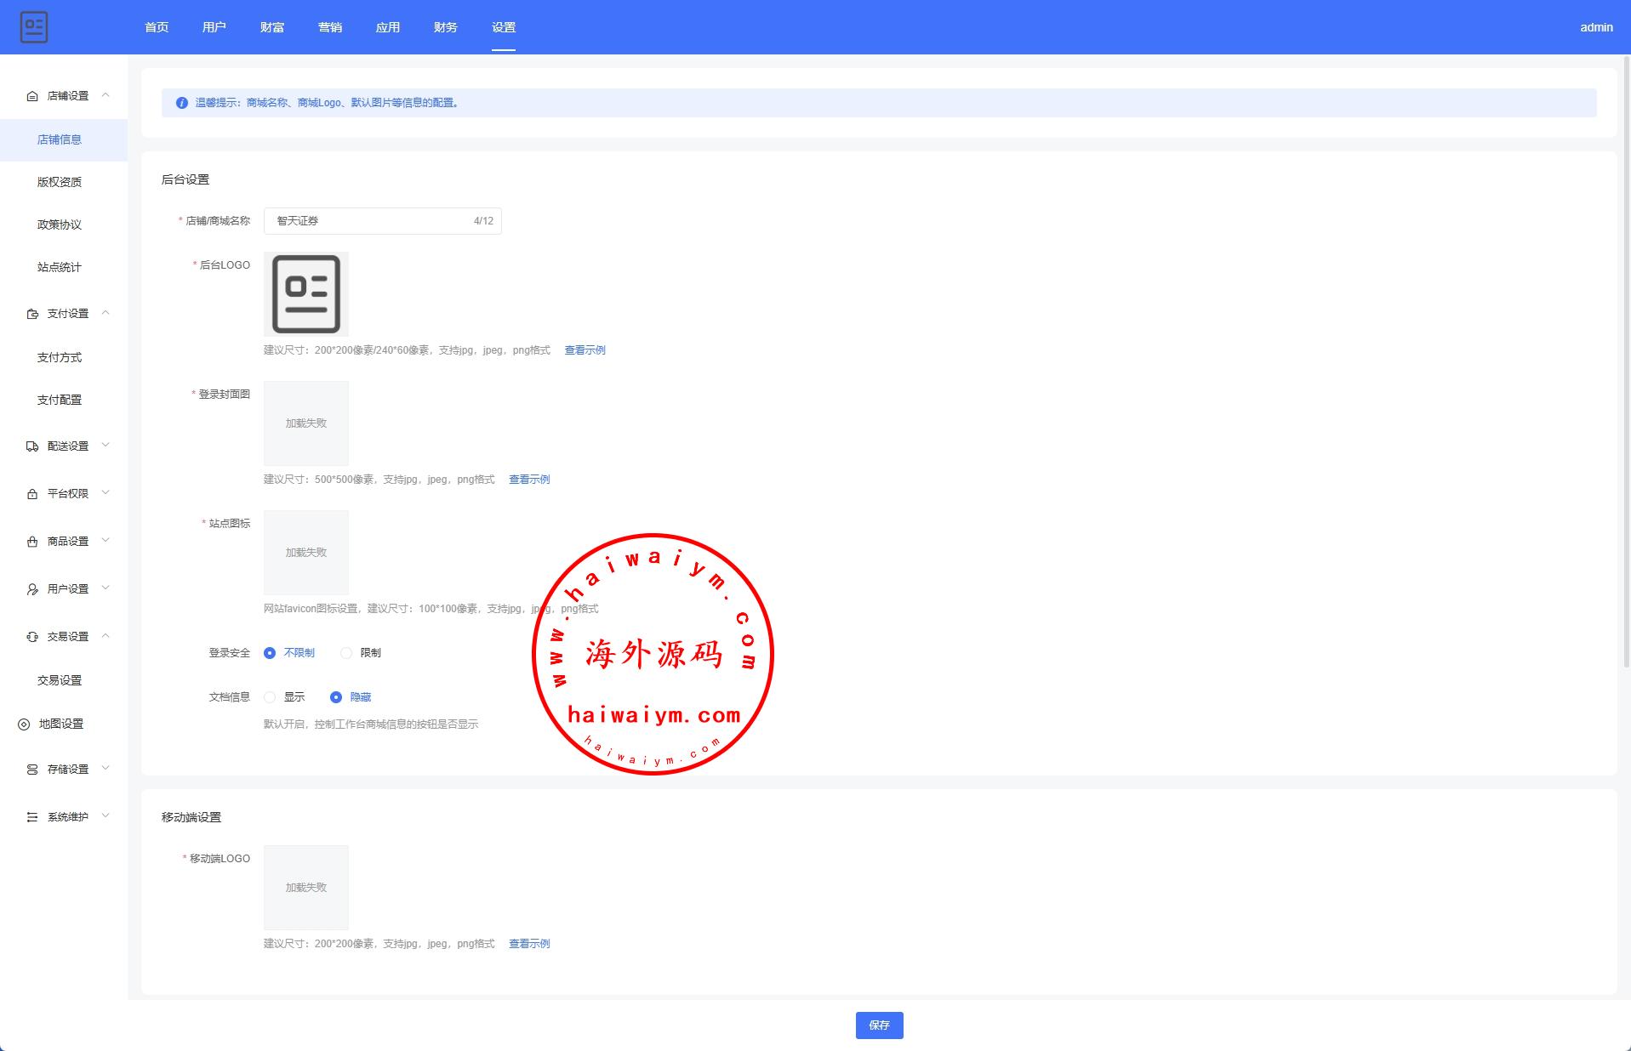The width and height of the screenshot is (1631, 1051).
Task: Open the 营销 top navigation tab
Action: pyautogui.click(x=329, y=27)
